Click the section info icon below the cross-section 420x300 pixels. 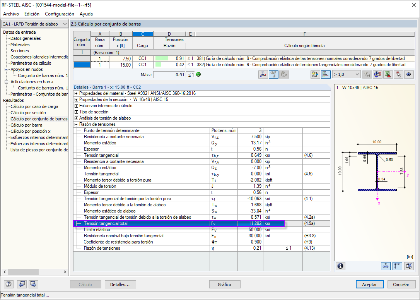(x=341, y=266)
